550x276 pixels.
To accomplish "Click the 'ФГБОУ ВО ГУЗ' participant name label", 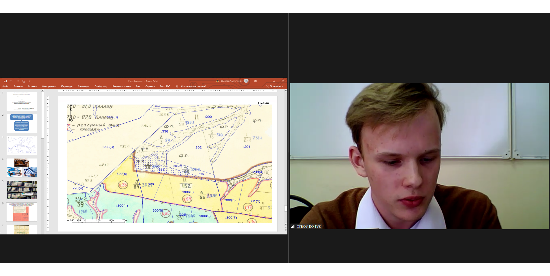I will (309, 227).
